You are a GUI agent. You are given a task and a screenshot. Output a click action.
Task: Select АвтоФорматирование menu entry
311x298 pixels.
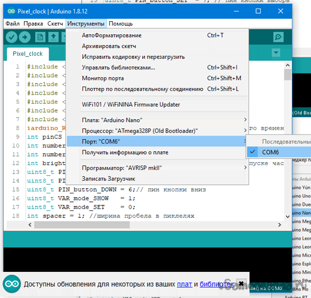(158, 35)
